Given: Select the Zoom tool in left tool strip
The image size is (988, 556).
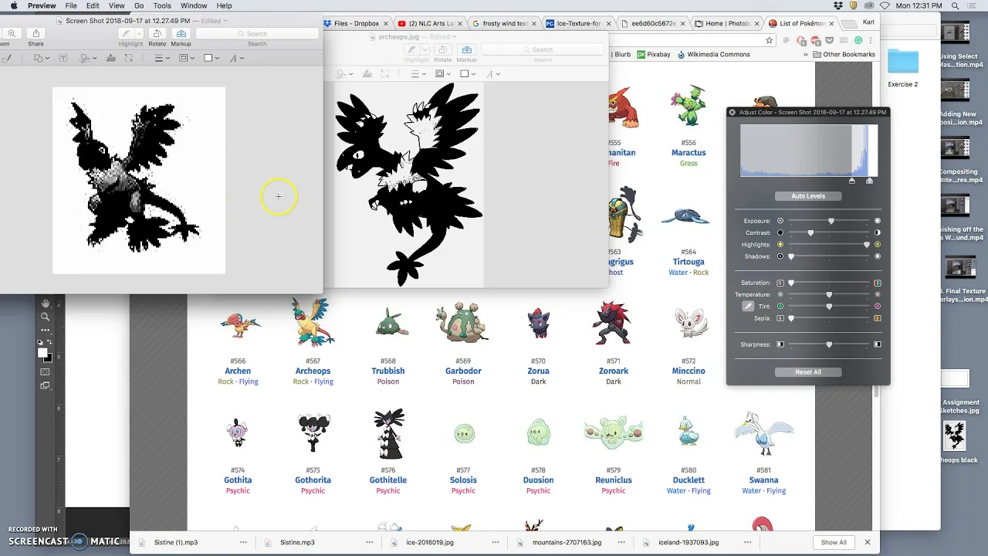Looking at the screenshot, I should [46, 317].
